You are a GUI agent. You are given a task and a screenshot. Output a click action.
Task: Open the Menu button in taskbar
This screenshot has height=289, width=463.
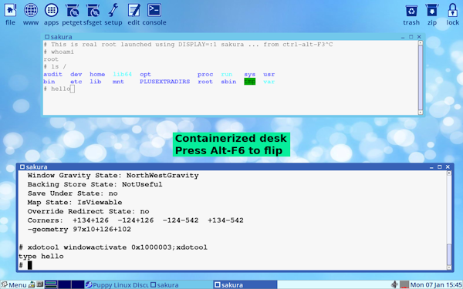[14, 285]
